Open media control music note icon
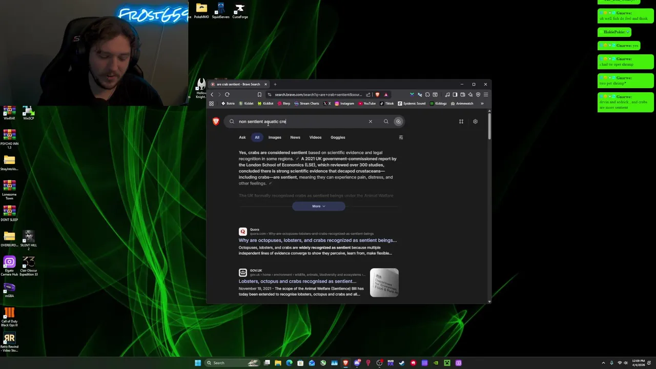 tap(447, 94)
